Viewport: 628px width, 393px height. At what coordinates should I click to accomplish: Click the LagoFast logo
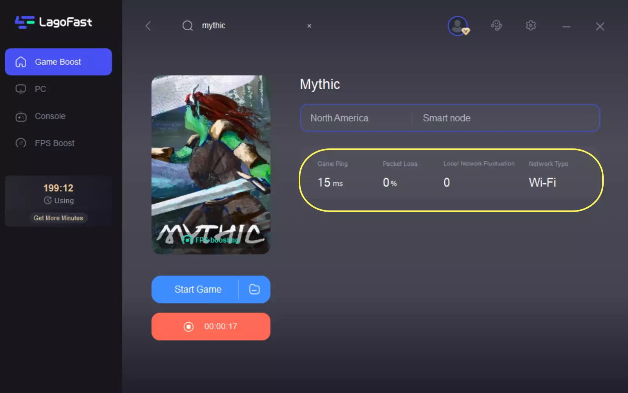(x=53, y=22)
